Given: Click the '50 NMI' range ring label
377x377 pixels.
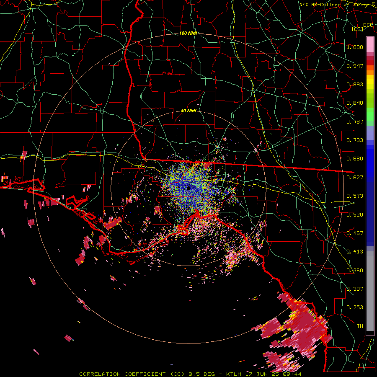Looking at the screenshot, I should point(188,111).
